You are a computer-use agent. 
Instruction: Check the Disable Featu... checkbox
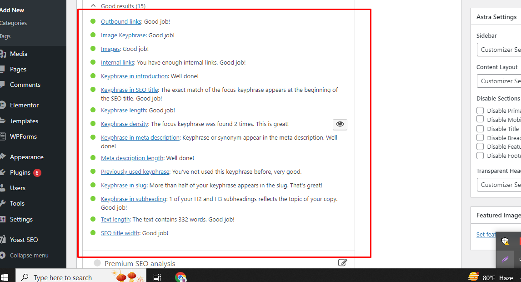[x=480, y=146]
